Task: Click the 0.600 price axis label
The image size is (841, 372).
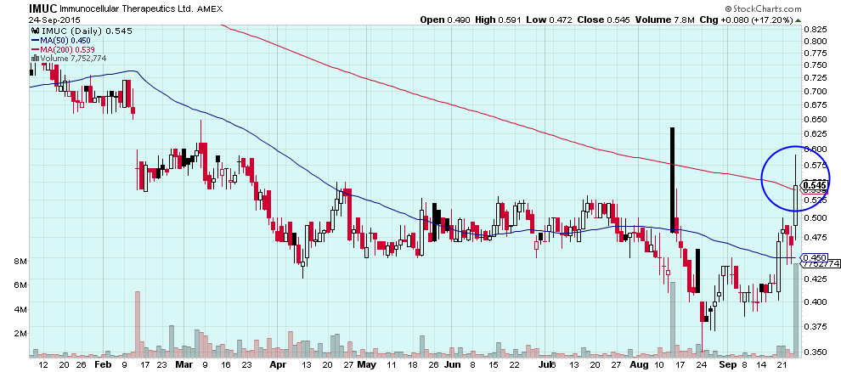Action: (x=815, y=149)
